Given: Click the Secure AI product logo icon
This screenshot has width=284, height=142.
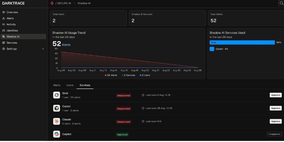Looking at the screenshot, I should point(52,3).
